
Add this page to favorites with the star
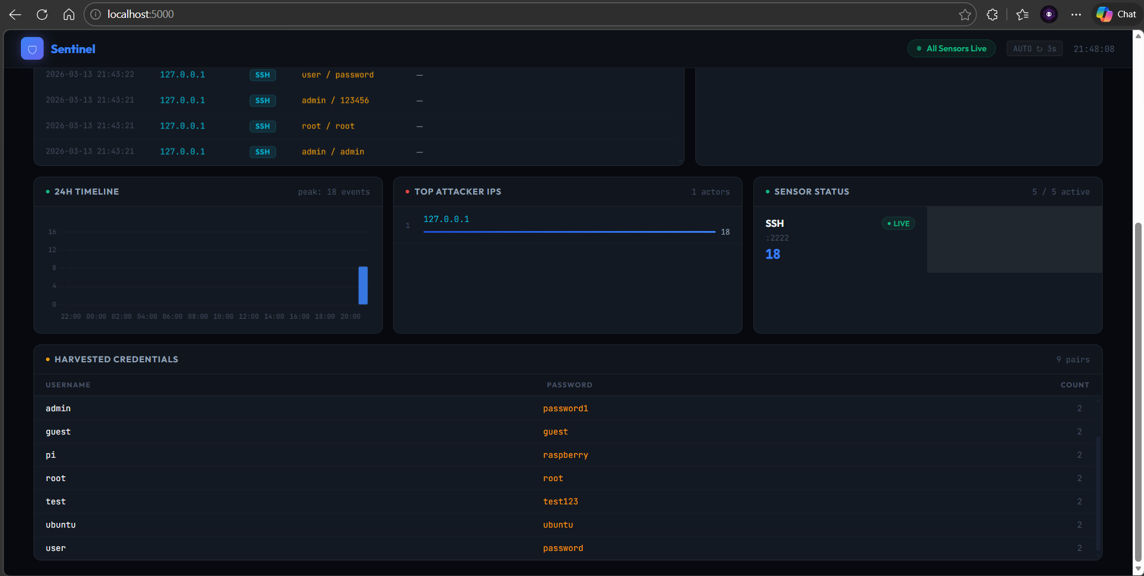click(964, 14)
